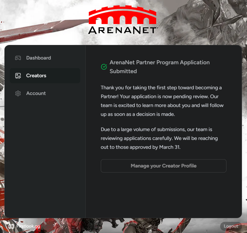The width and height of the screenshot is (247, 233).
Task: Click the 'ArenaNet Partner Program Application Submitted' heading
Action: point(160,67)
